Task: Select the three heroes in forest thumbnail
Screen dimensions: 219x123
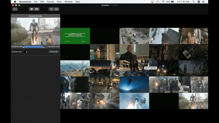Action: (x=193, y=68)
